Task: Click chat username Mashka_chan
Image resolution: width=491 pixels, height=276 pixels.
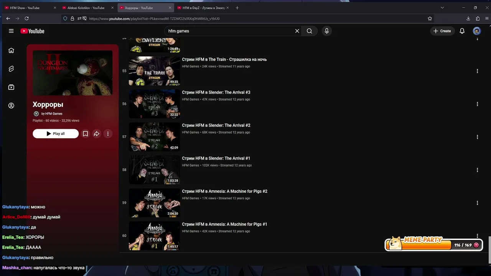Action: (16, 268)
